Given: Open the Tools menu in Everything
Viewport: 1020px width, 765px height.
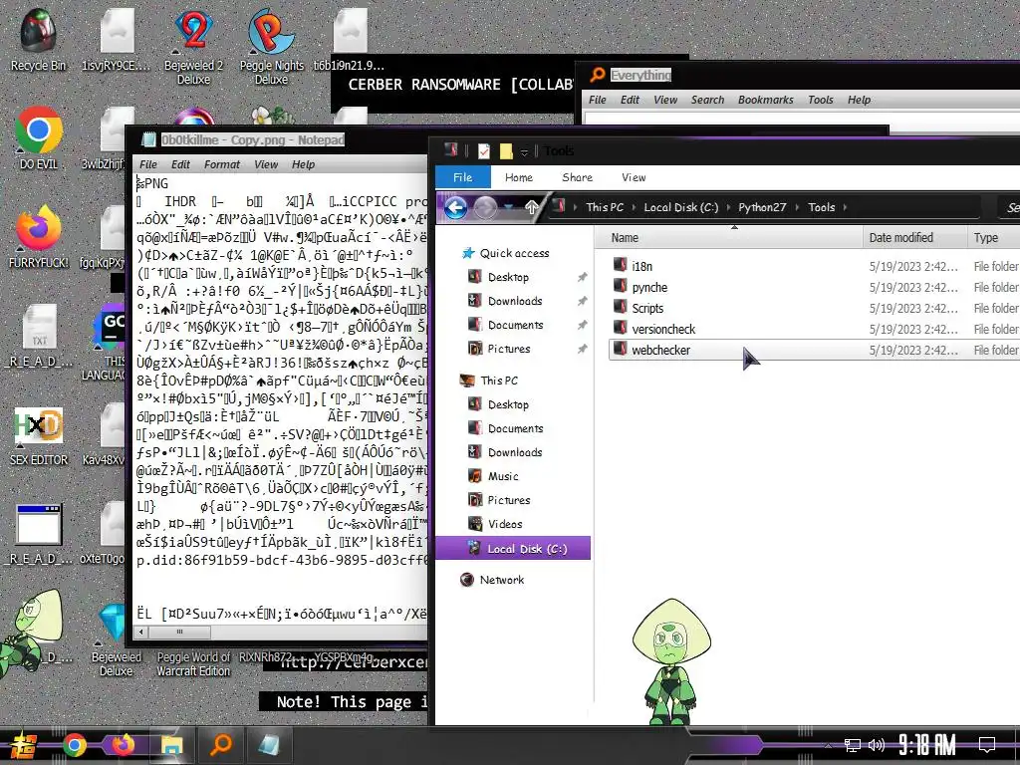Looking at the screenshot, I should pyautogui.click(x=821, y=100).
